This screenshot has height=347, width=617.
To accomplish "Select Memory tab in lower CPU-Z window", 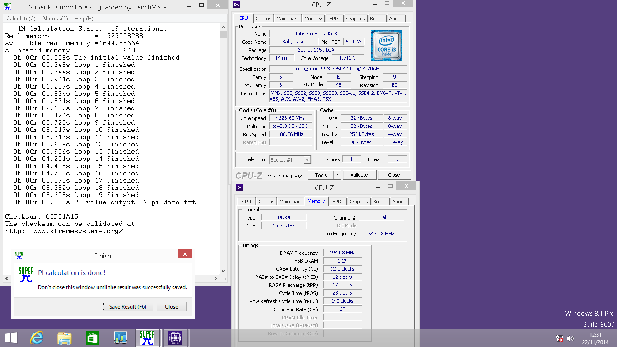I will (x=316, y=201).
